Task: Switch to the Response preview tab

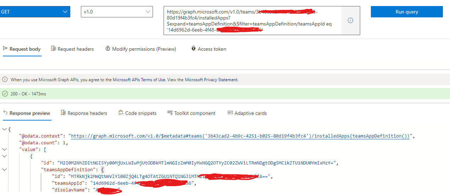Action: coord(27,113)
